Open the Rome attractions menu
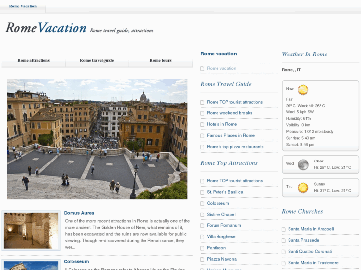 (34, 60)
